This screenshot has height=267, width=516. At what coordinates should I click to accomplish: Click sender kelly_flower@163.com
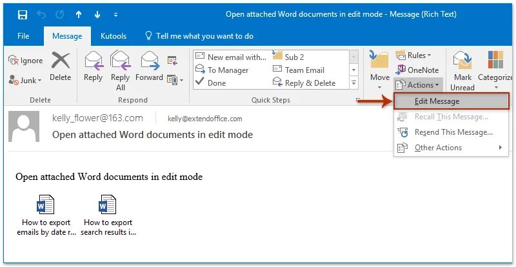coord(97,118)
